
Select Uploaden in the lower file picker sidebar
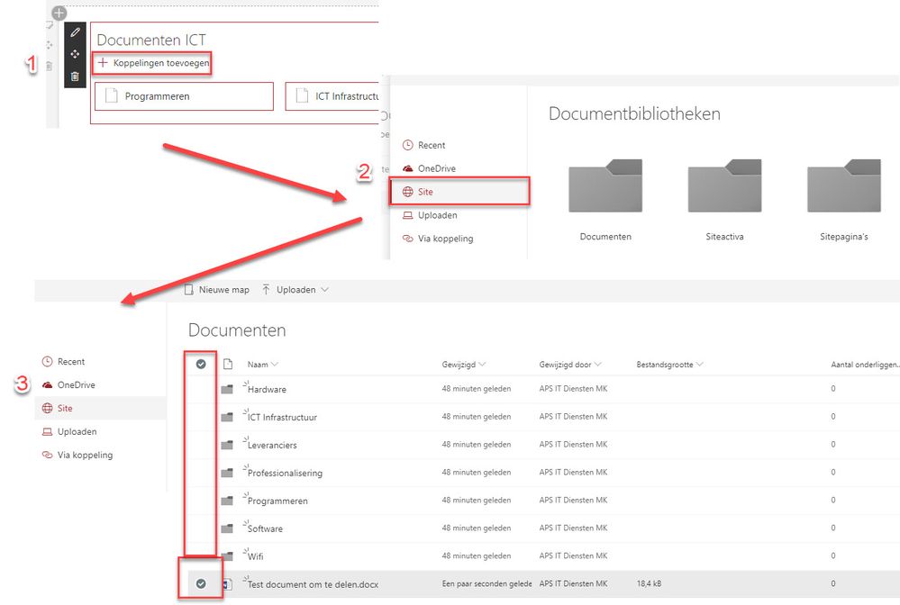pos(69,432)
